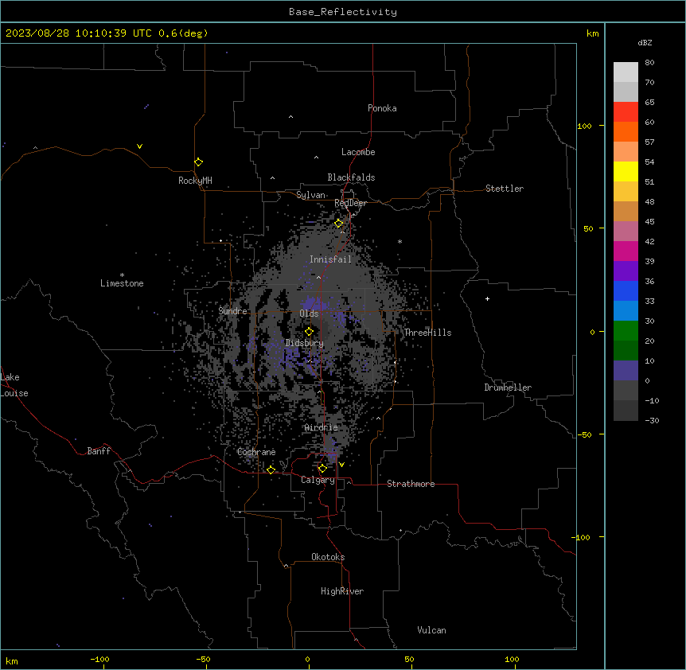Click the white plus marker north of Drumheller
The height and width of the screenshot is (670, 686).
click(x=487, y=298)
